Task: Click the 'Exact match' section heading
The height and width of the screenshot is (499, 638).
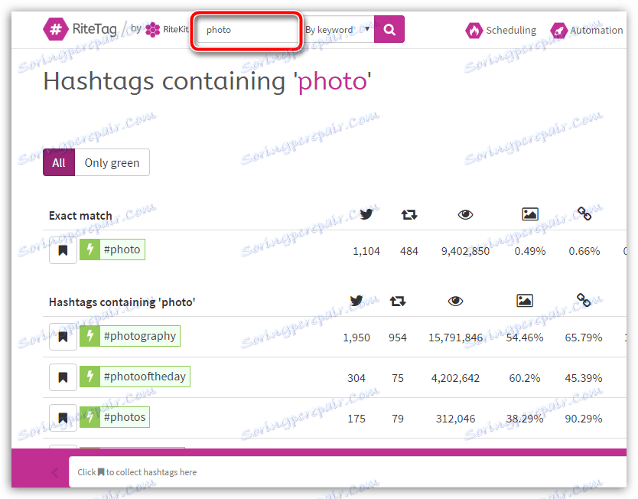Action: click(x=80, y=216)
